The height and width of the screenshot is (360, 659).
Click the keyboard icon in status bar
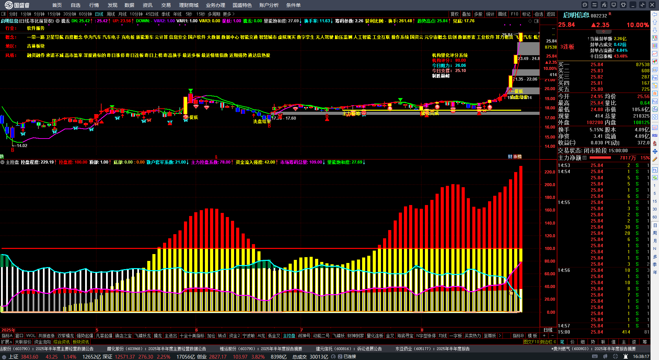tap(595, 357)
